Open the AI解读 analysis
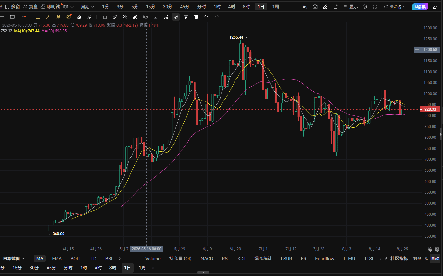This screenshot has width=443, height=276. click(x=420, y=7)
